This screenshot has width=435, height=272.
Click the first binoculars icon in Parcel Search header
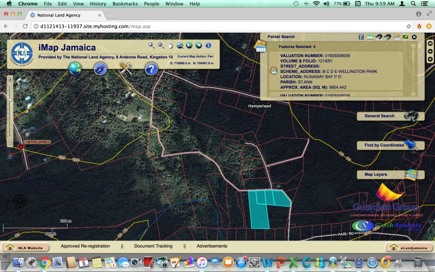[379, 36]
